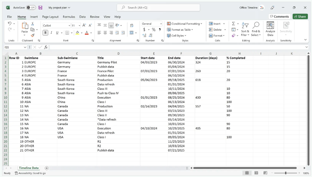This screenshot has width=312, height=177.
Task: Click the Top Align icon
Action: pos(99,25)
